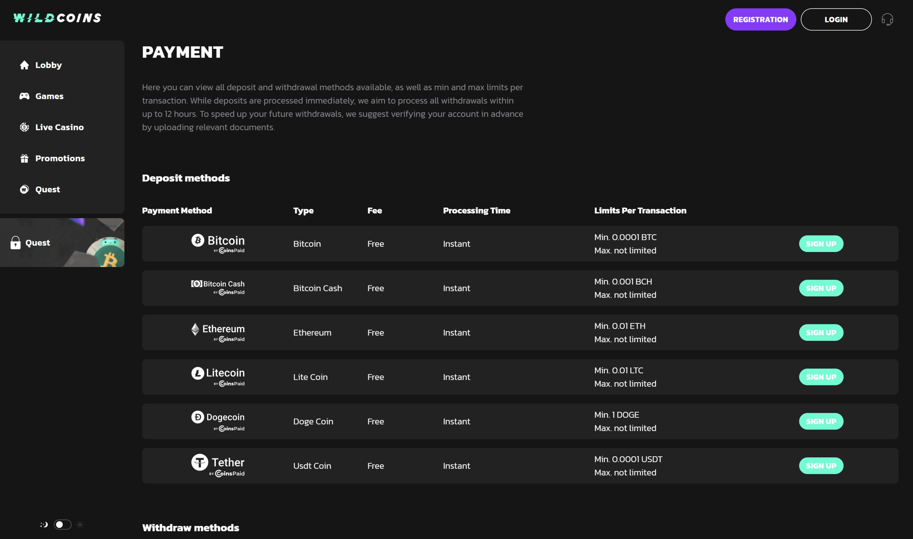Click the Limits Per Transaction header

click(x=640, y=211)
